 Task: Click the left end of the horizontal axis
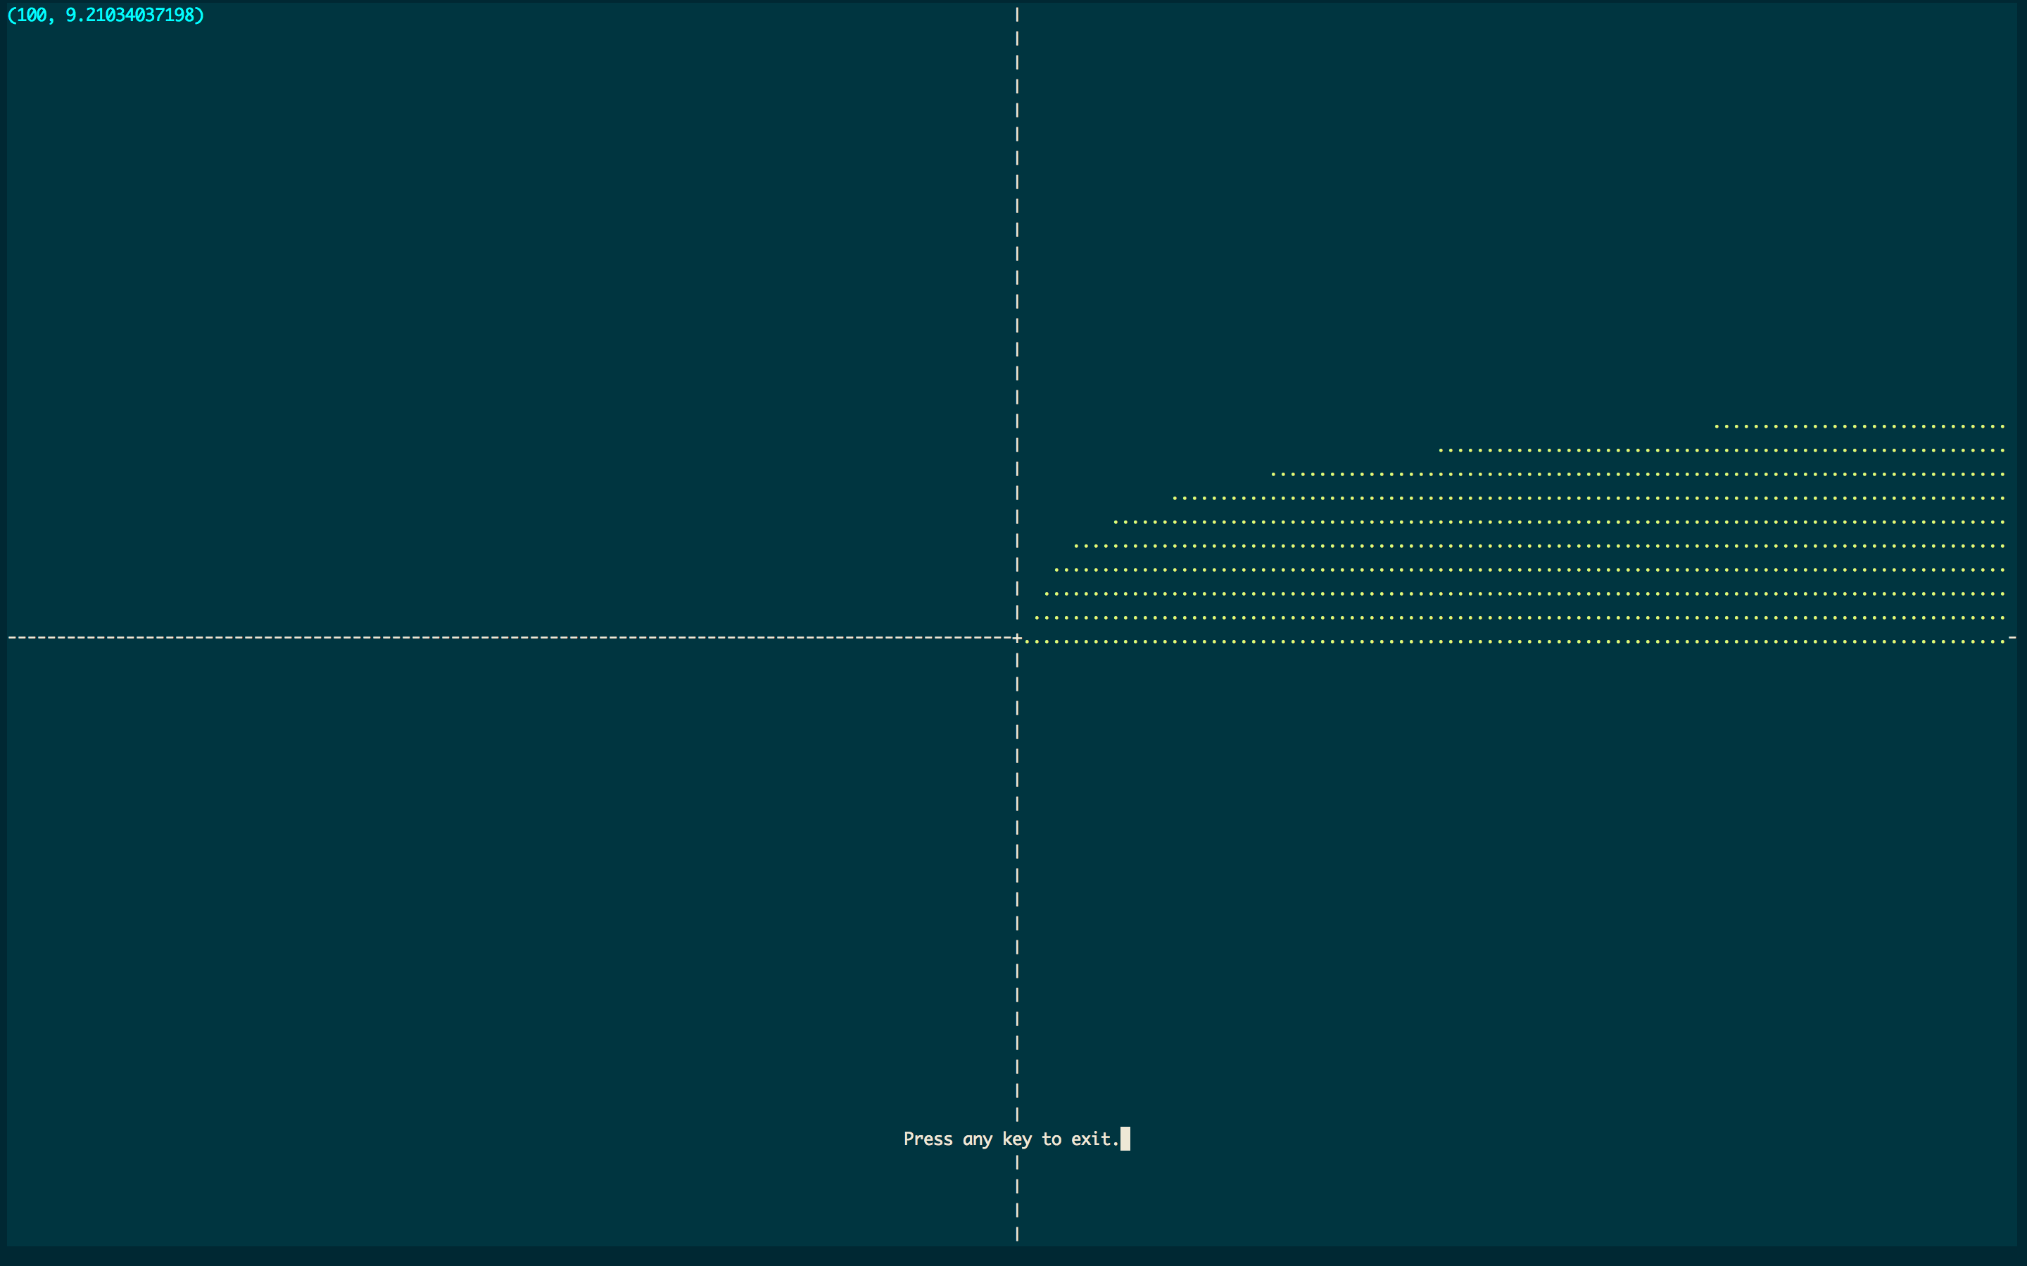[12, 638]
